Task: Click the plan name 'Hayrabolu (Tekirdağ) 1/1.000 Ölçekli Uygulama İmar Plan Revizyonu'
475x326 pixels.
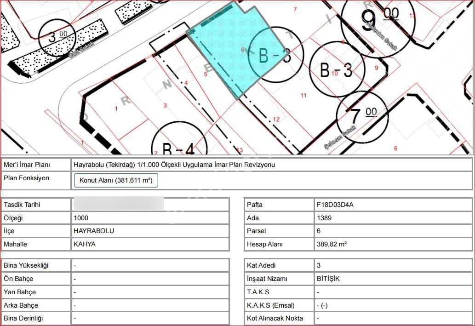Action: pos(174,165)
